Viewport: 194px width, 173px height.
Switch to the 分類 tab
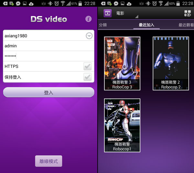103,25
